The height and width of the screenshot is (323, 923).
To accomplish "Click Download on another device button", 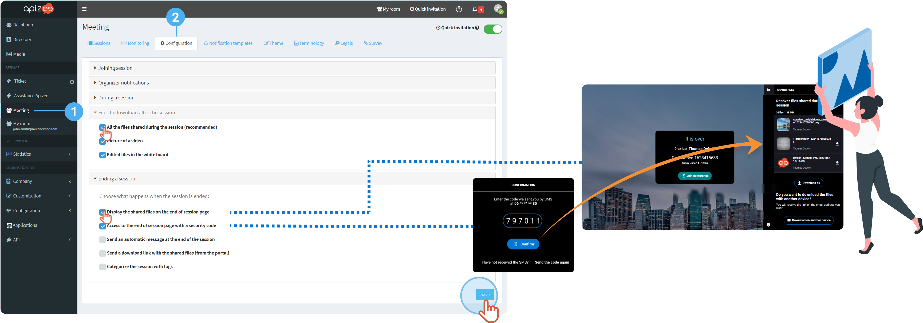I will click(x=808, y=220).
